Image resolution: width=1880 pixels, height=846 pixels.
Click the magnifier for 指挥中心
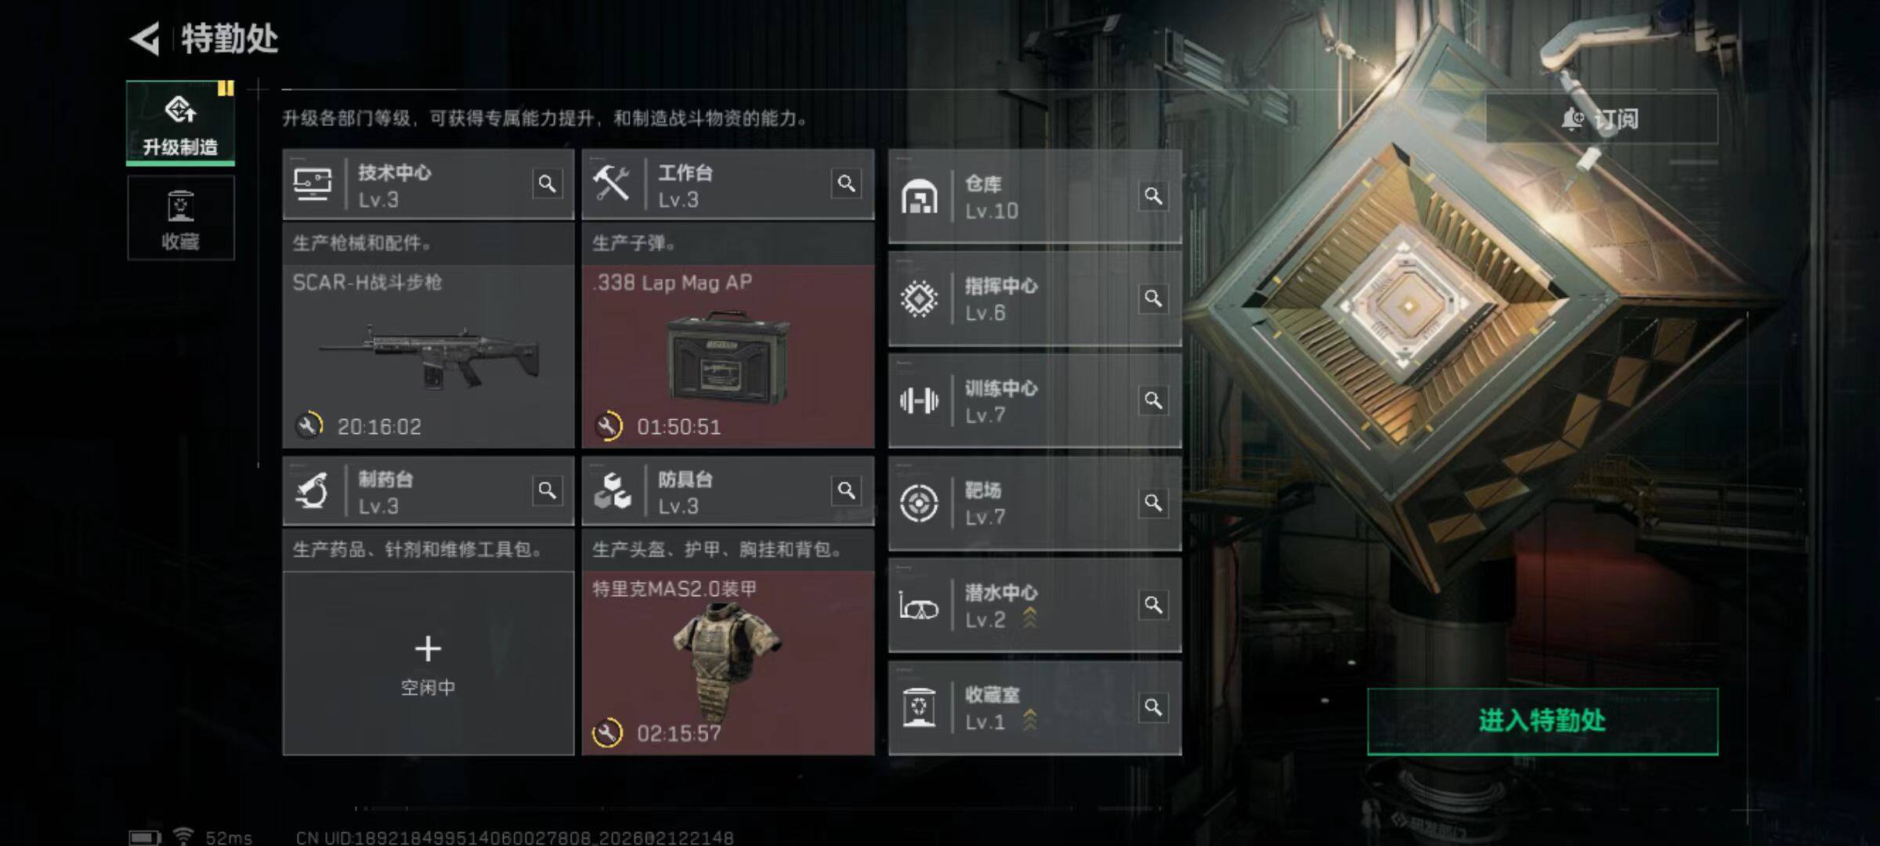click(1152, 298)
